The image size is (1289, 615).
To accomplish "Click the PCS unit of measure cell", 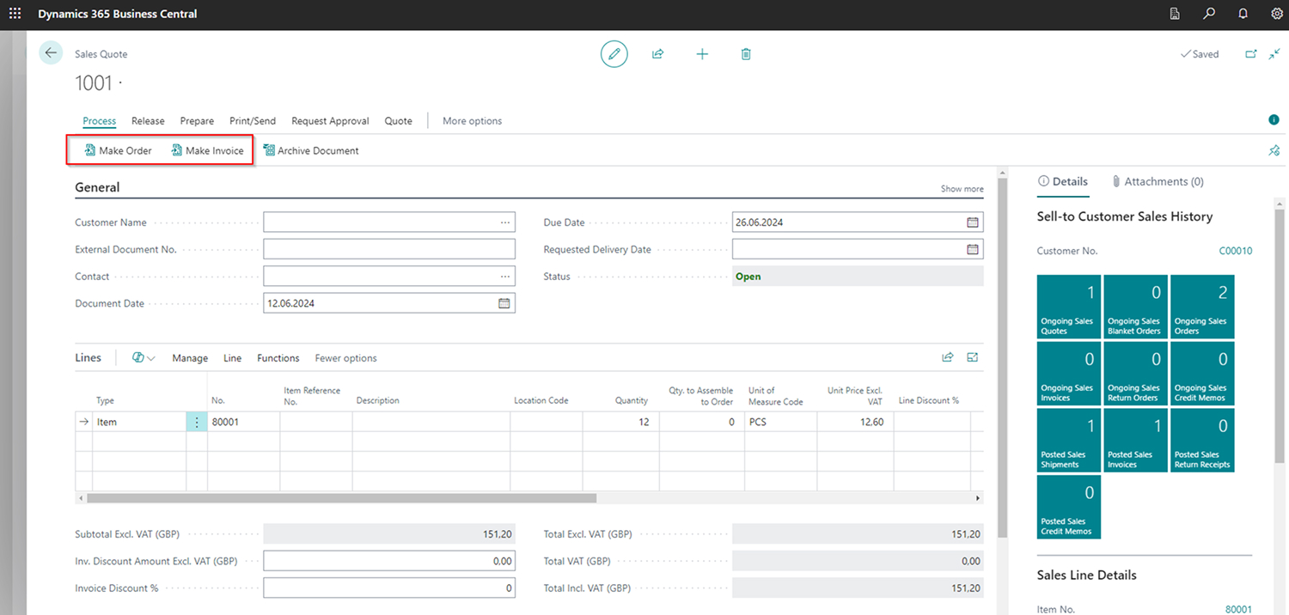I will [780, 422].
